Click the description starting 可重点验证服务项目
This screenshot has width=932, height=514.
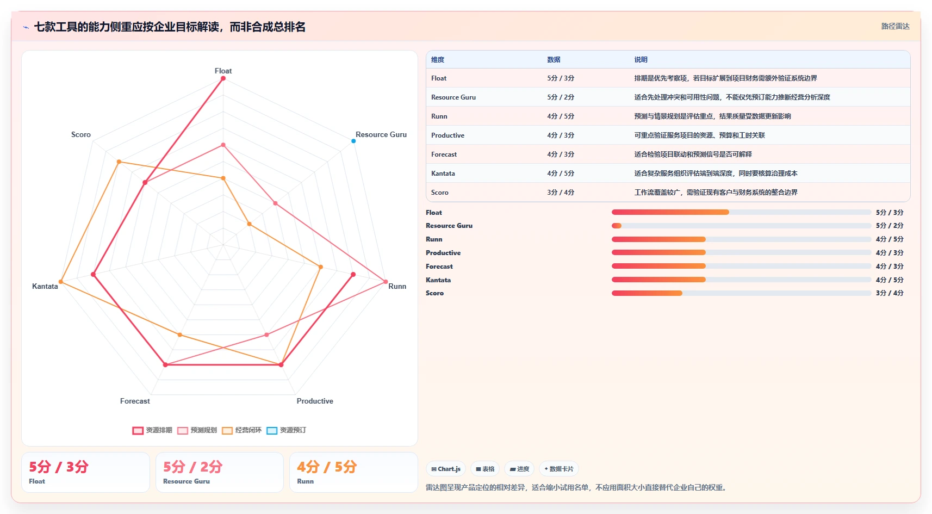(699, 135)
